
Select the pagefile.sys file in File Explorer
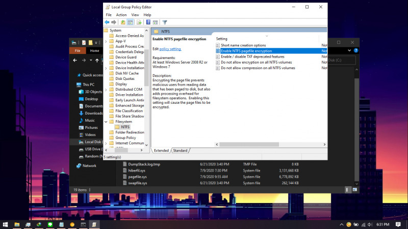pyautogui.click(x=137, y=177)
